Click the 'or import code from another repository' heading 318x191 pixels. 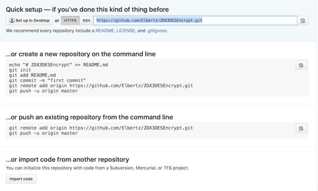tap(68, 160)
